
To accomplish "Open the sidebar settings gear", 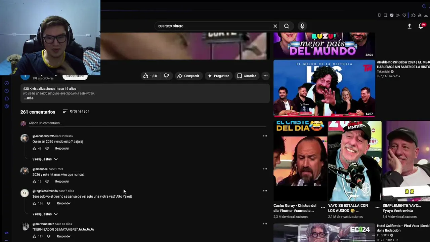I will pyautogui.click(x=6, y=106).
